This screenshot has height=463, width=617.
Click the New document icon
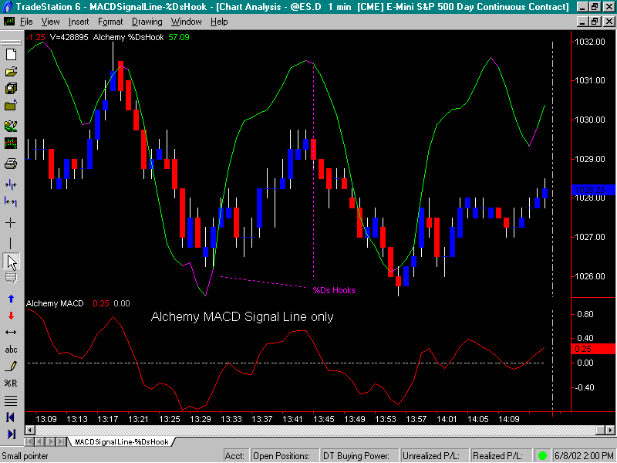coord(11,54)
